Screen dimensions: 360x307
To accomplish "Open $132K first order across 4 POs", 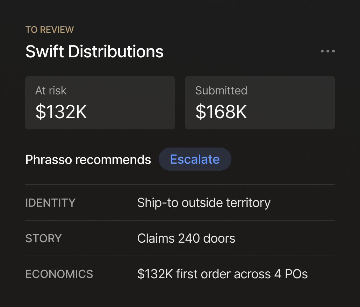I will 223,274.
